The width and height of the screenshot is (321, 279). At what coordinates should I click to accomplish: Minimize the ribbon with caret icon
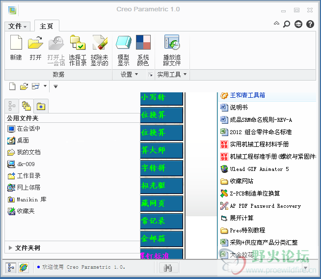(276, 23)
